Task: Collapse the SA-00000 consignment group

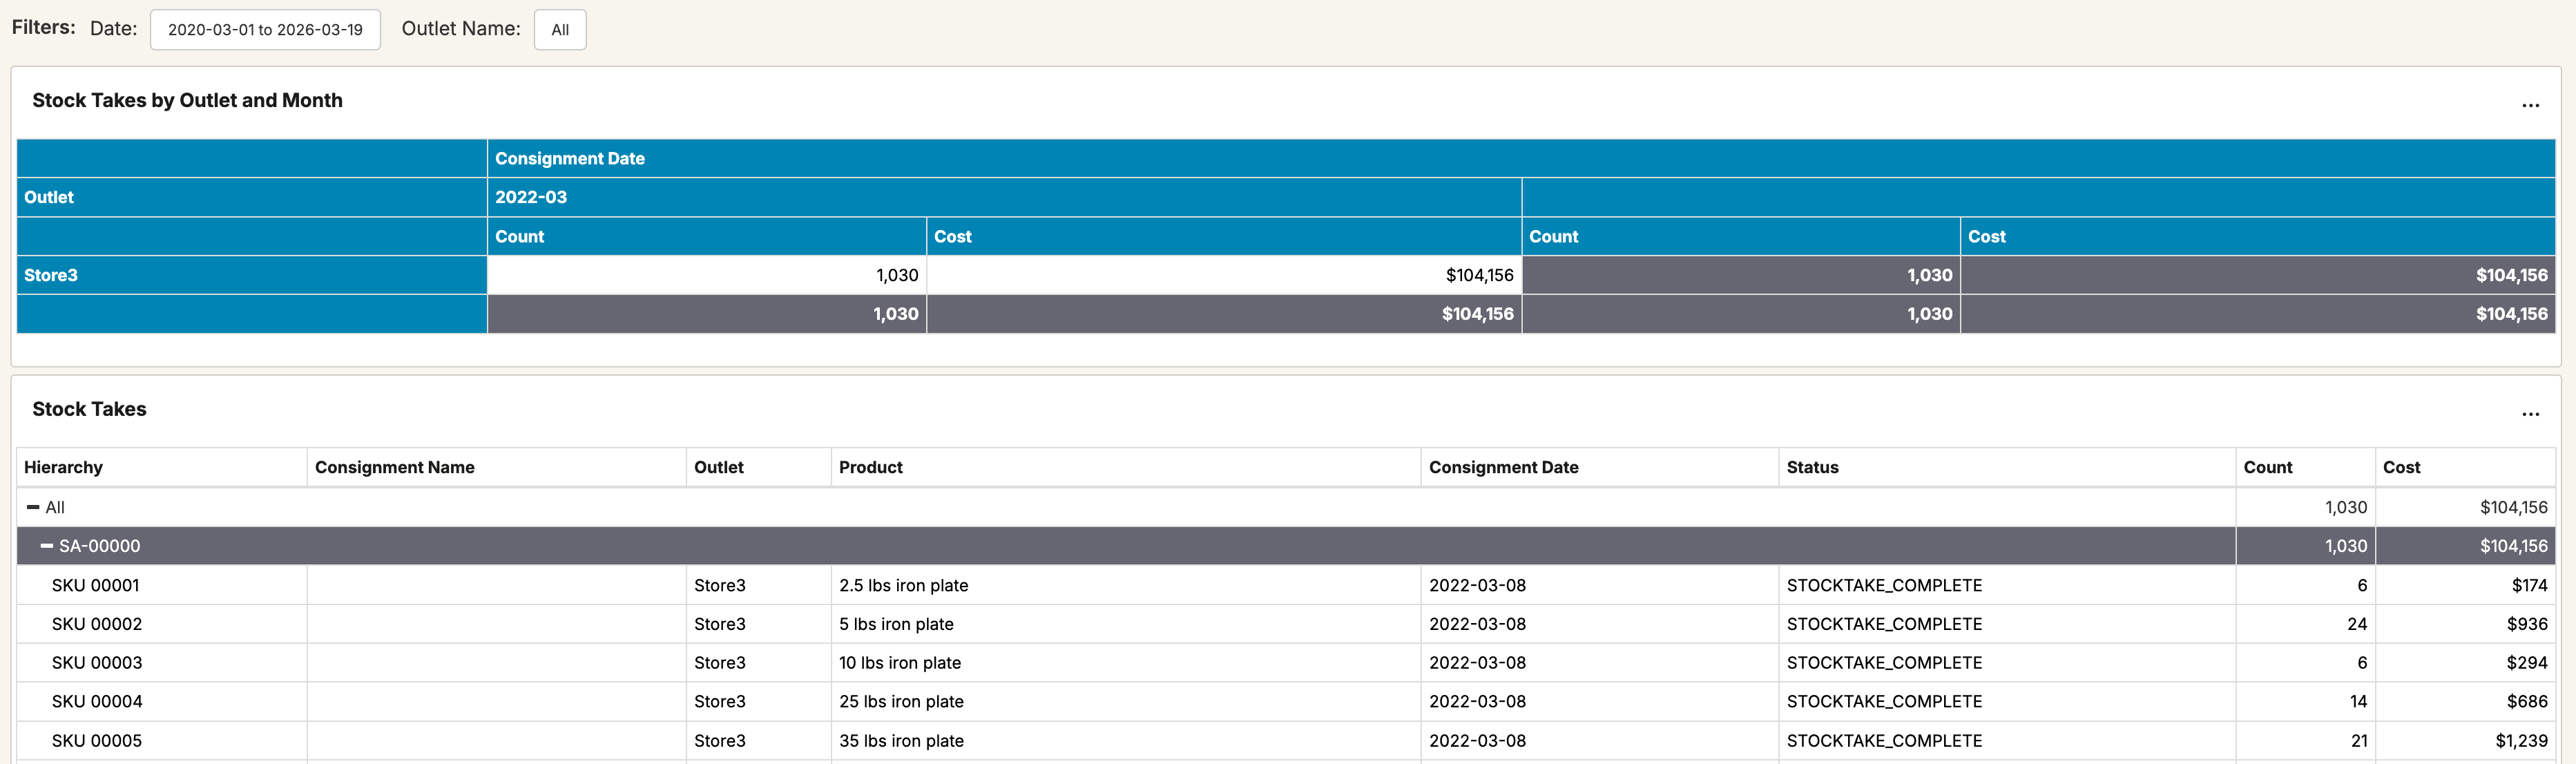Action: (47, 546)
